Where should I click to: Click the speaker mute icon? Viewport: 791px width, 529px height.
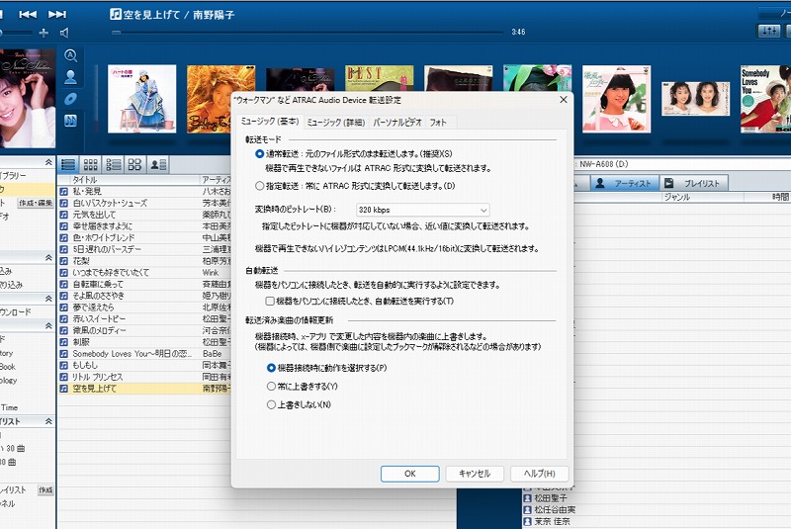click(x=66, y=32)
